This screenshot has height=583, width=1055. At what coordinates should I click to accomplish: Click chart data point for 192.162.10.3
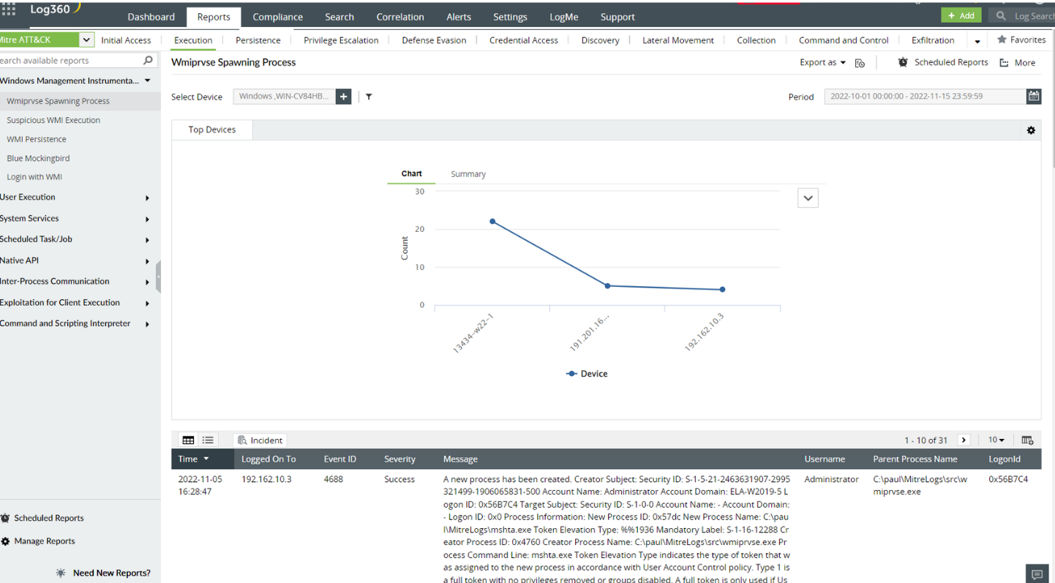click(722, 290)
